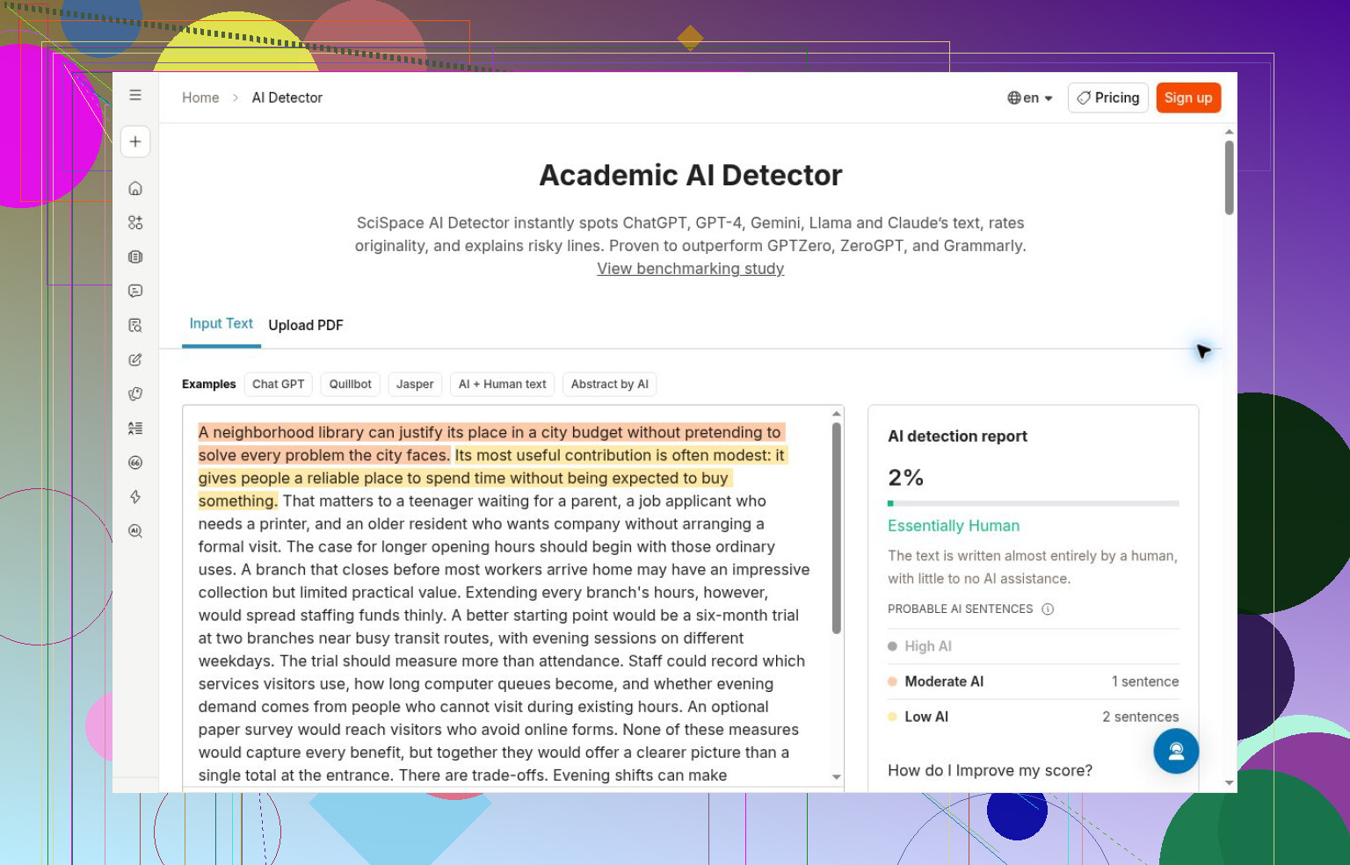Open the lightning bolt icon in sidebar

click(135, 496)
